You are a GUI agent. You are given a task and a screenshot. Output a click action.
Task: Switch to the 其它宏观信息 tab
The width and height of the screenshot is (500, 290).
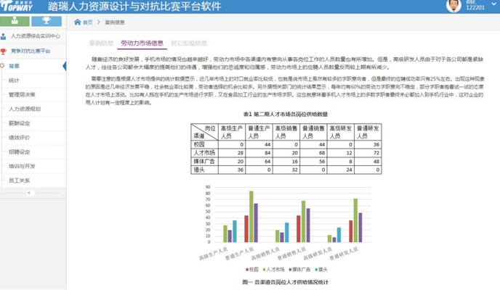[x=188, y=43]
